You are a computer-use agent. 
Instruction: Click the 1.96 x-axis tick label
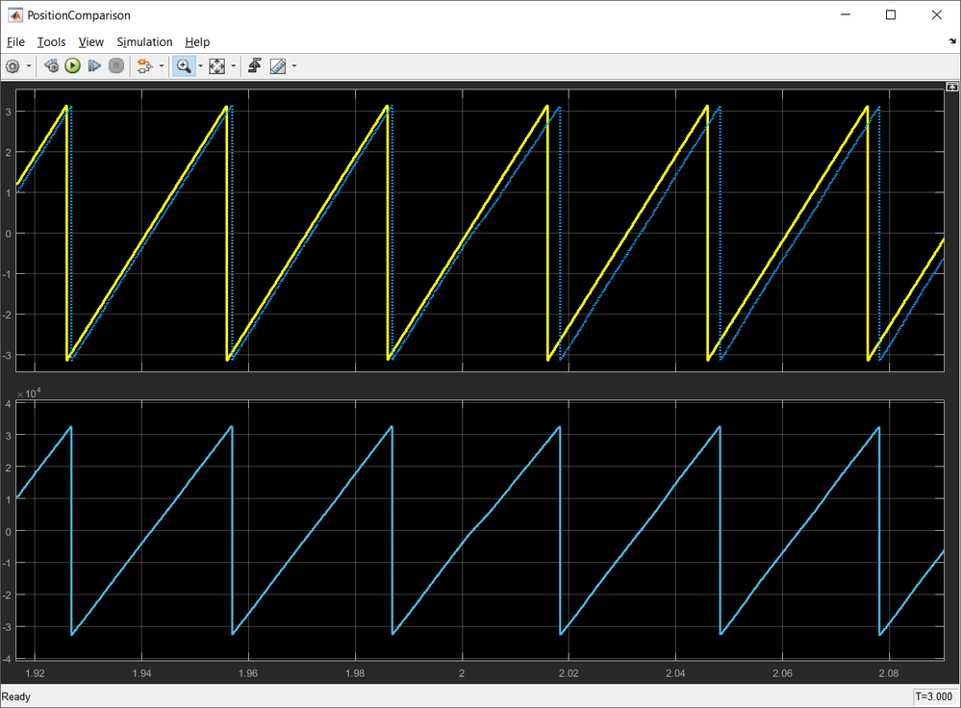[x=248, y=673]
